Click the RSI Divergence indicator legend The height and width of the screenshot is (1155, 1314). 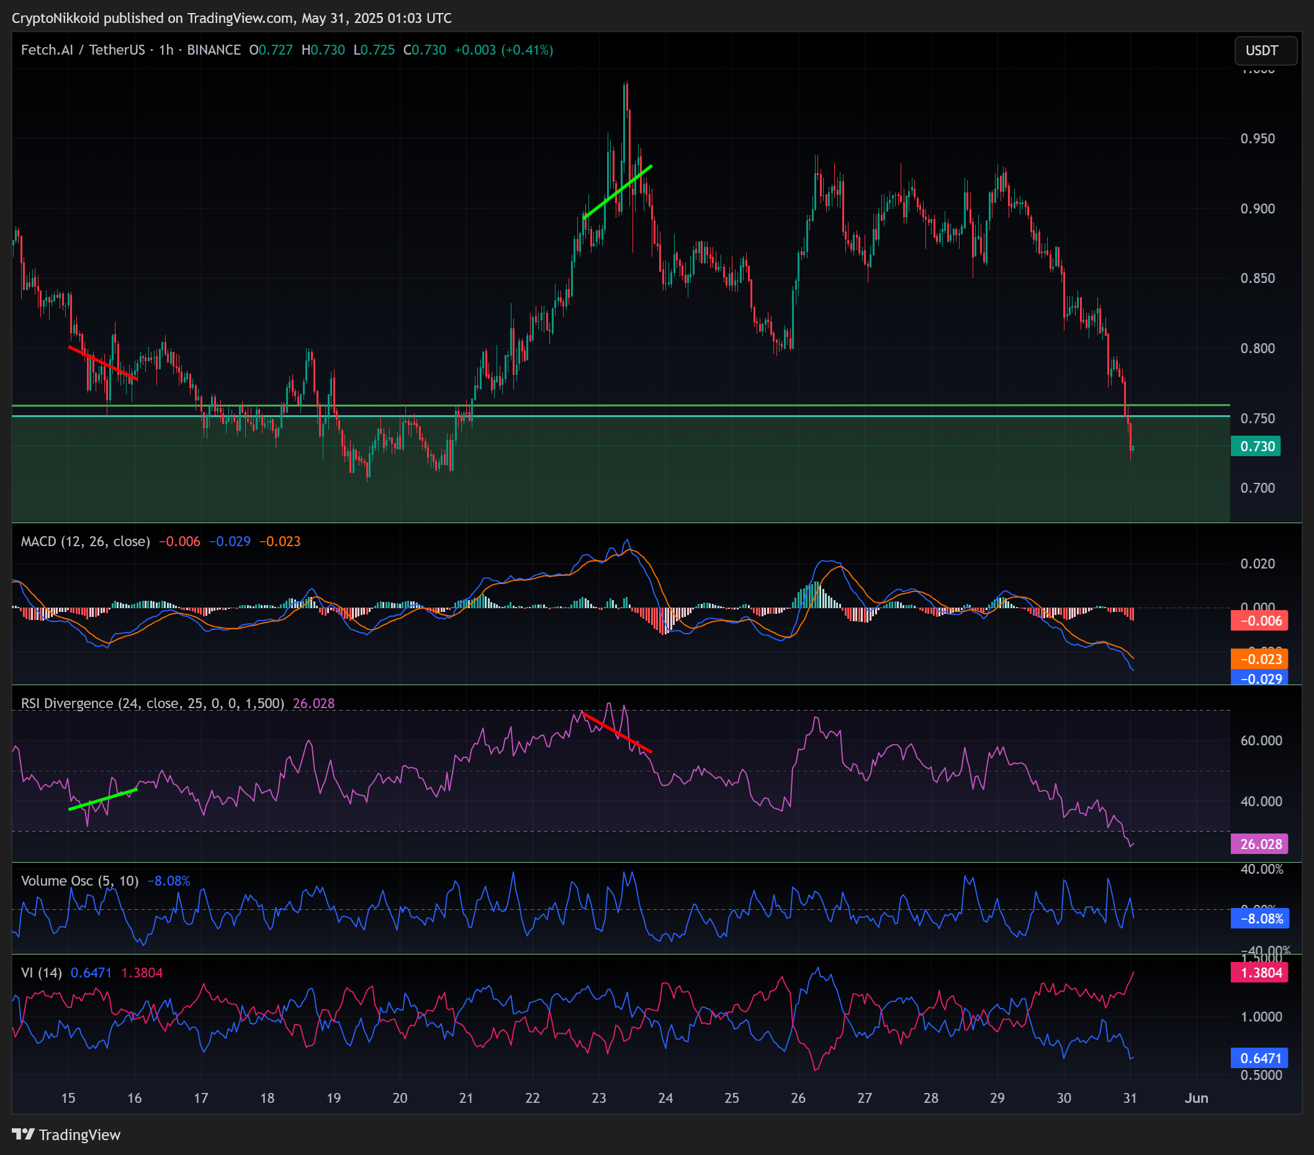(x=152, y=703)
